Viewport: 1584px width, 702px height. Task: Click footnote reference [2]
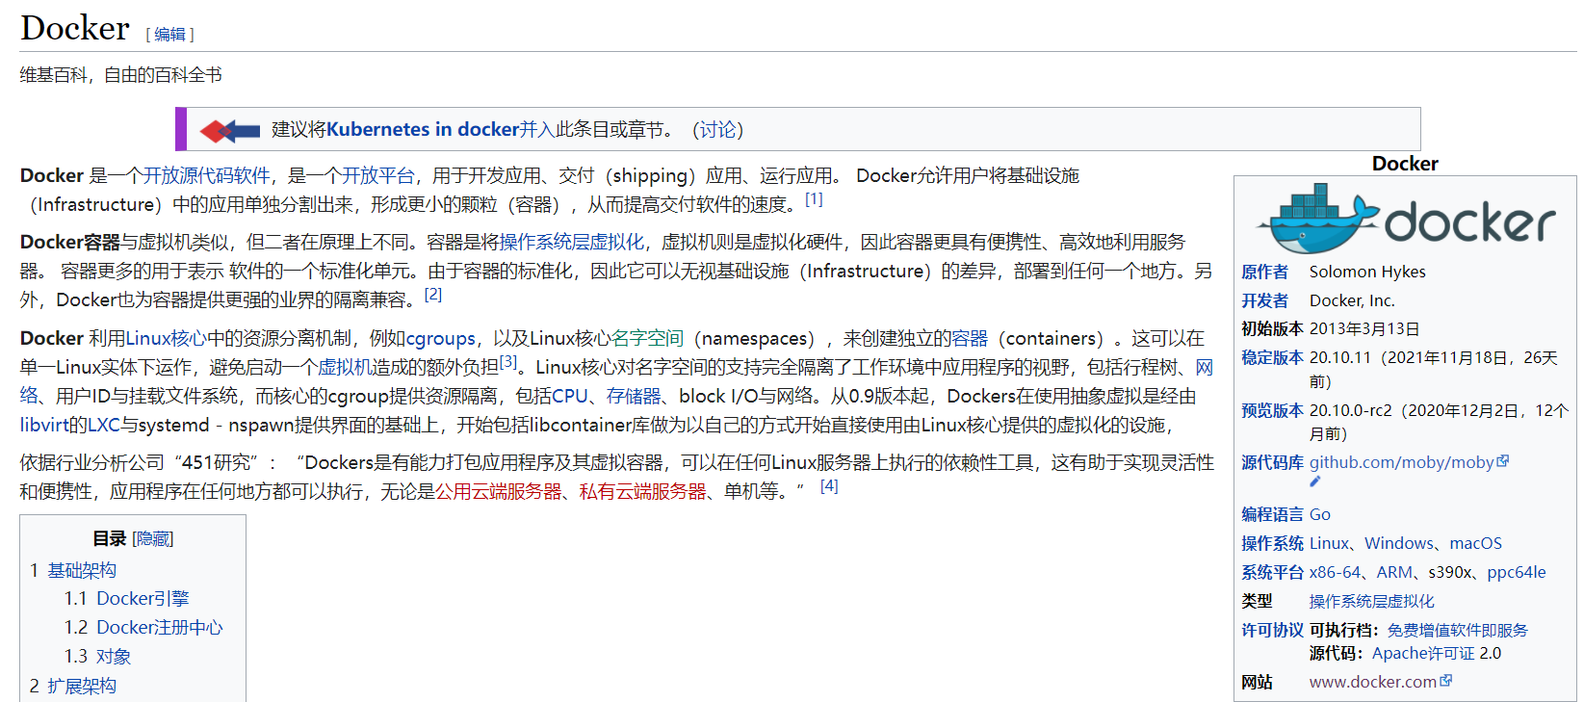[x=433, y=295]
